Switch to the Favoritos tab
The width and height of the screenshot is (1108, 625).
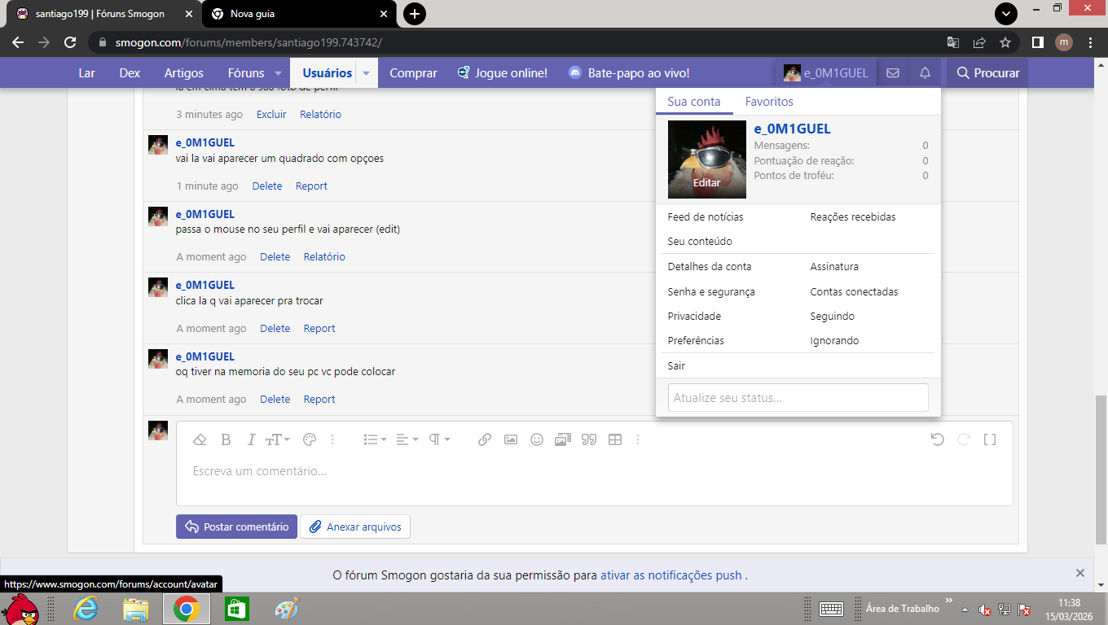769,102
